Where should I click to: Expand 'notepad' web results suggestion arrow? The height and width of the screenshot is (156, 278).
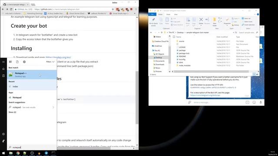[53, 107]
